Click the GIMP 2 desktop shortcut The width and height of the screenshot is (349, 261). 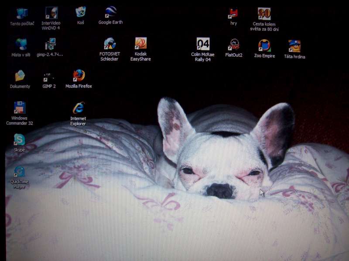(49, 77)
